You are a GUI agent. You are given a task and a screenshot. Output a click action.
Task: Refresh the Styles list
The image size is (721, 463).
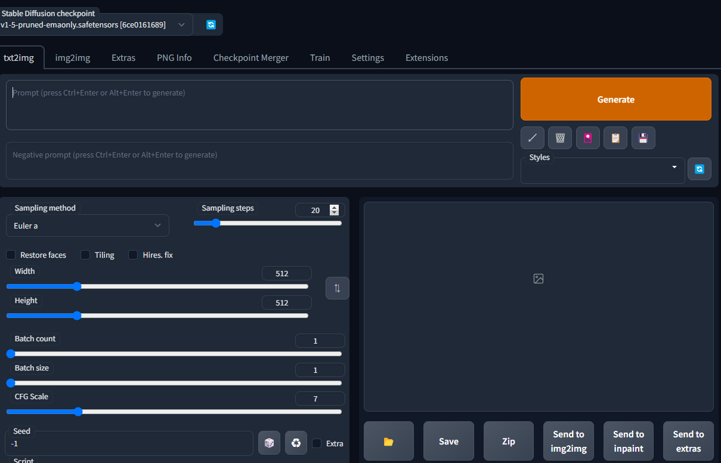tap(700, 169)
